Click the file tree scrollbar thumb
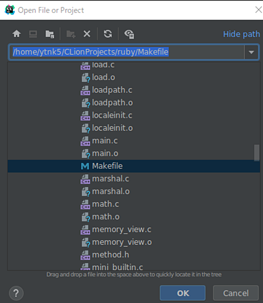This screenshot has height=303, width=263. pyautogui.click(x=257, y=153)
